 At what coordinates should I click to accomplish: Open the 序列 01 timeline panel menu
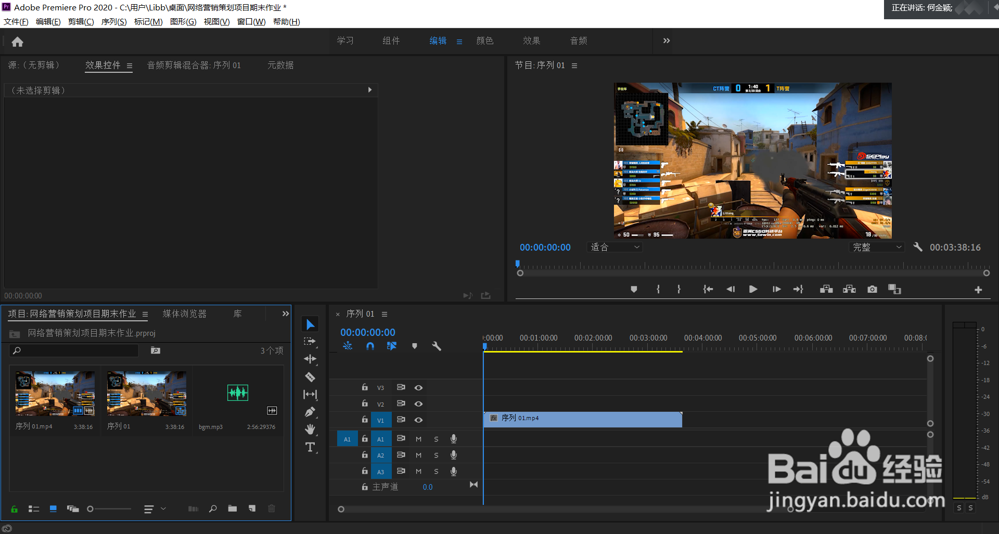[385, 314]
